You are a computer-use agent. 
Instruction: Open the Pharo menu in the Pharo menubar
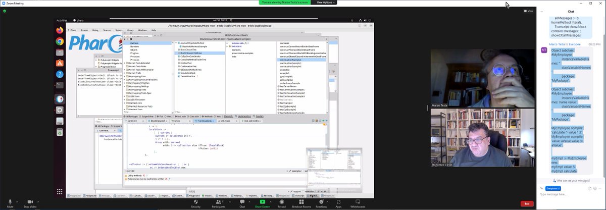pyautogui.click(x=73, y=30)
